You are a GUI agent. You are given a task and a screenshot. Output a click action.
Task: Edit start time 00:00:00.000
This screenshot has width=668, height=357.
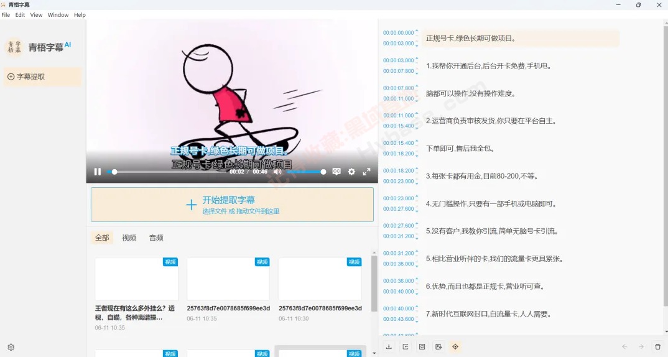(398, 33)
